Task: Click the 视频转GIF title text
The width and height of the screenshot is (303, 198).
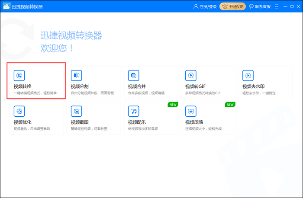Action: coord(195,86)
